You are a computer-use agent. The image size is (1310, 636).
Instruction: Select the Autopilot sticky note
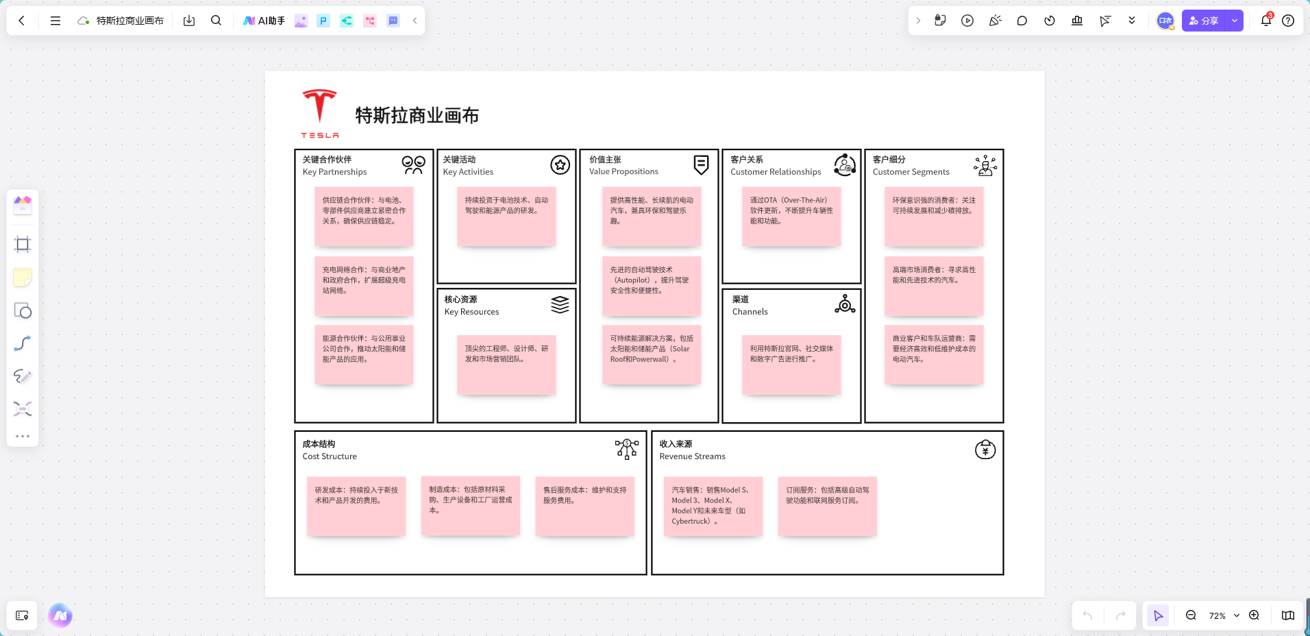652,286
